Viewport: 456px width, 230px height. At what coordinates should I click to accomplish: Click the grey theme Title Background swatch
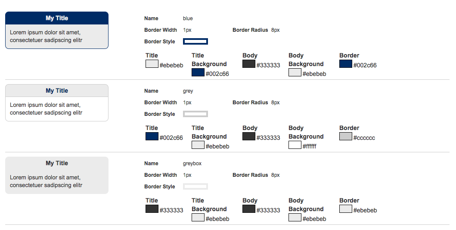[198, 145]
